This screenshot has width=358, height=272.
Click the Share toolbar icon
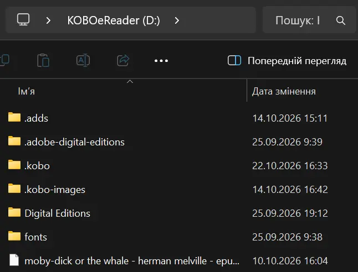pyautogui.click(x=123, y=60)
